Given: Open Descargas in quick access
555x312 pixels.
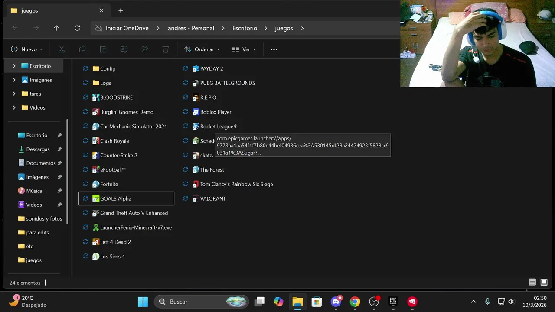Looking at the screenshot, I should (38, 149).
